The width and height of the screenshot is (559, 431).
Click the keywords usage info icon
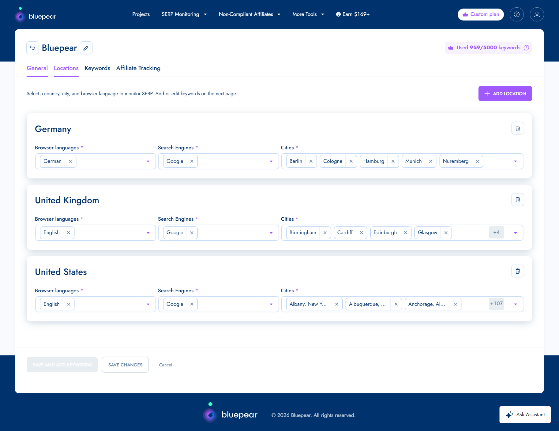(526, 48)
